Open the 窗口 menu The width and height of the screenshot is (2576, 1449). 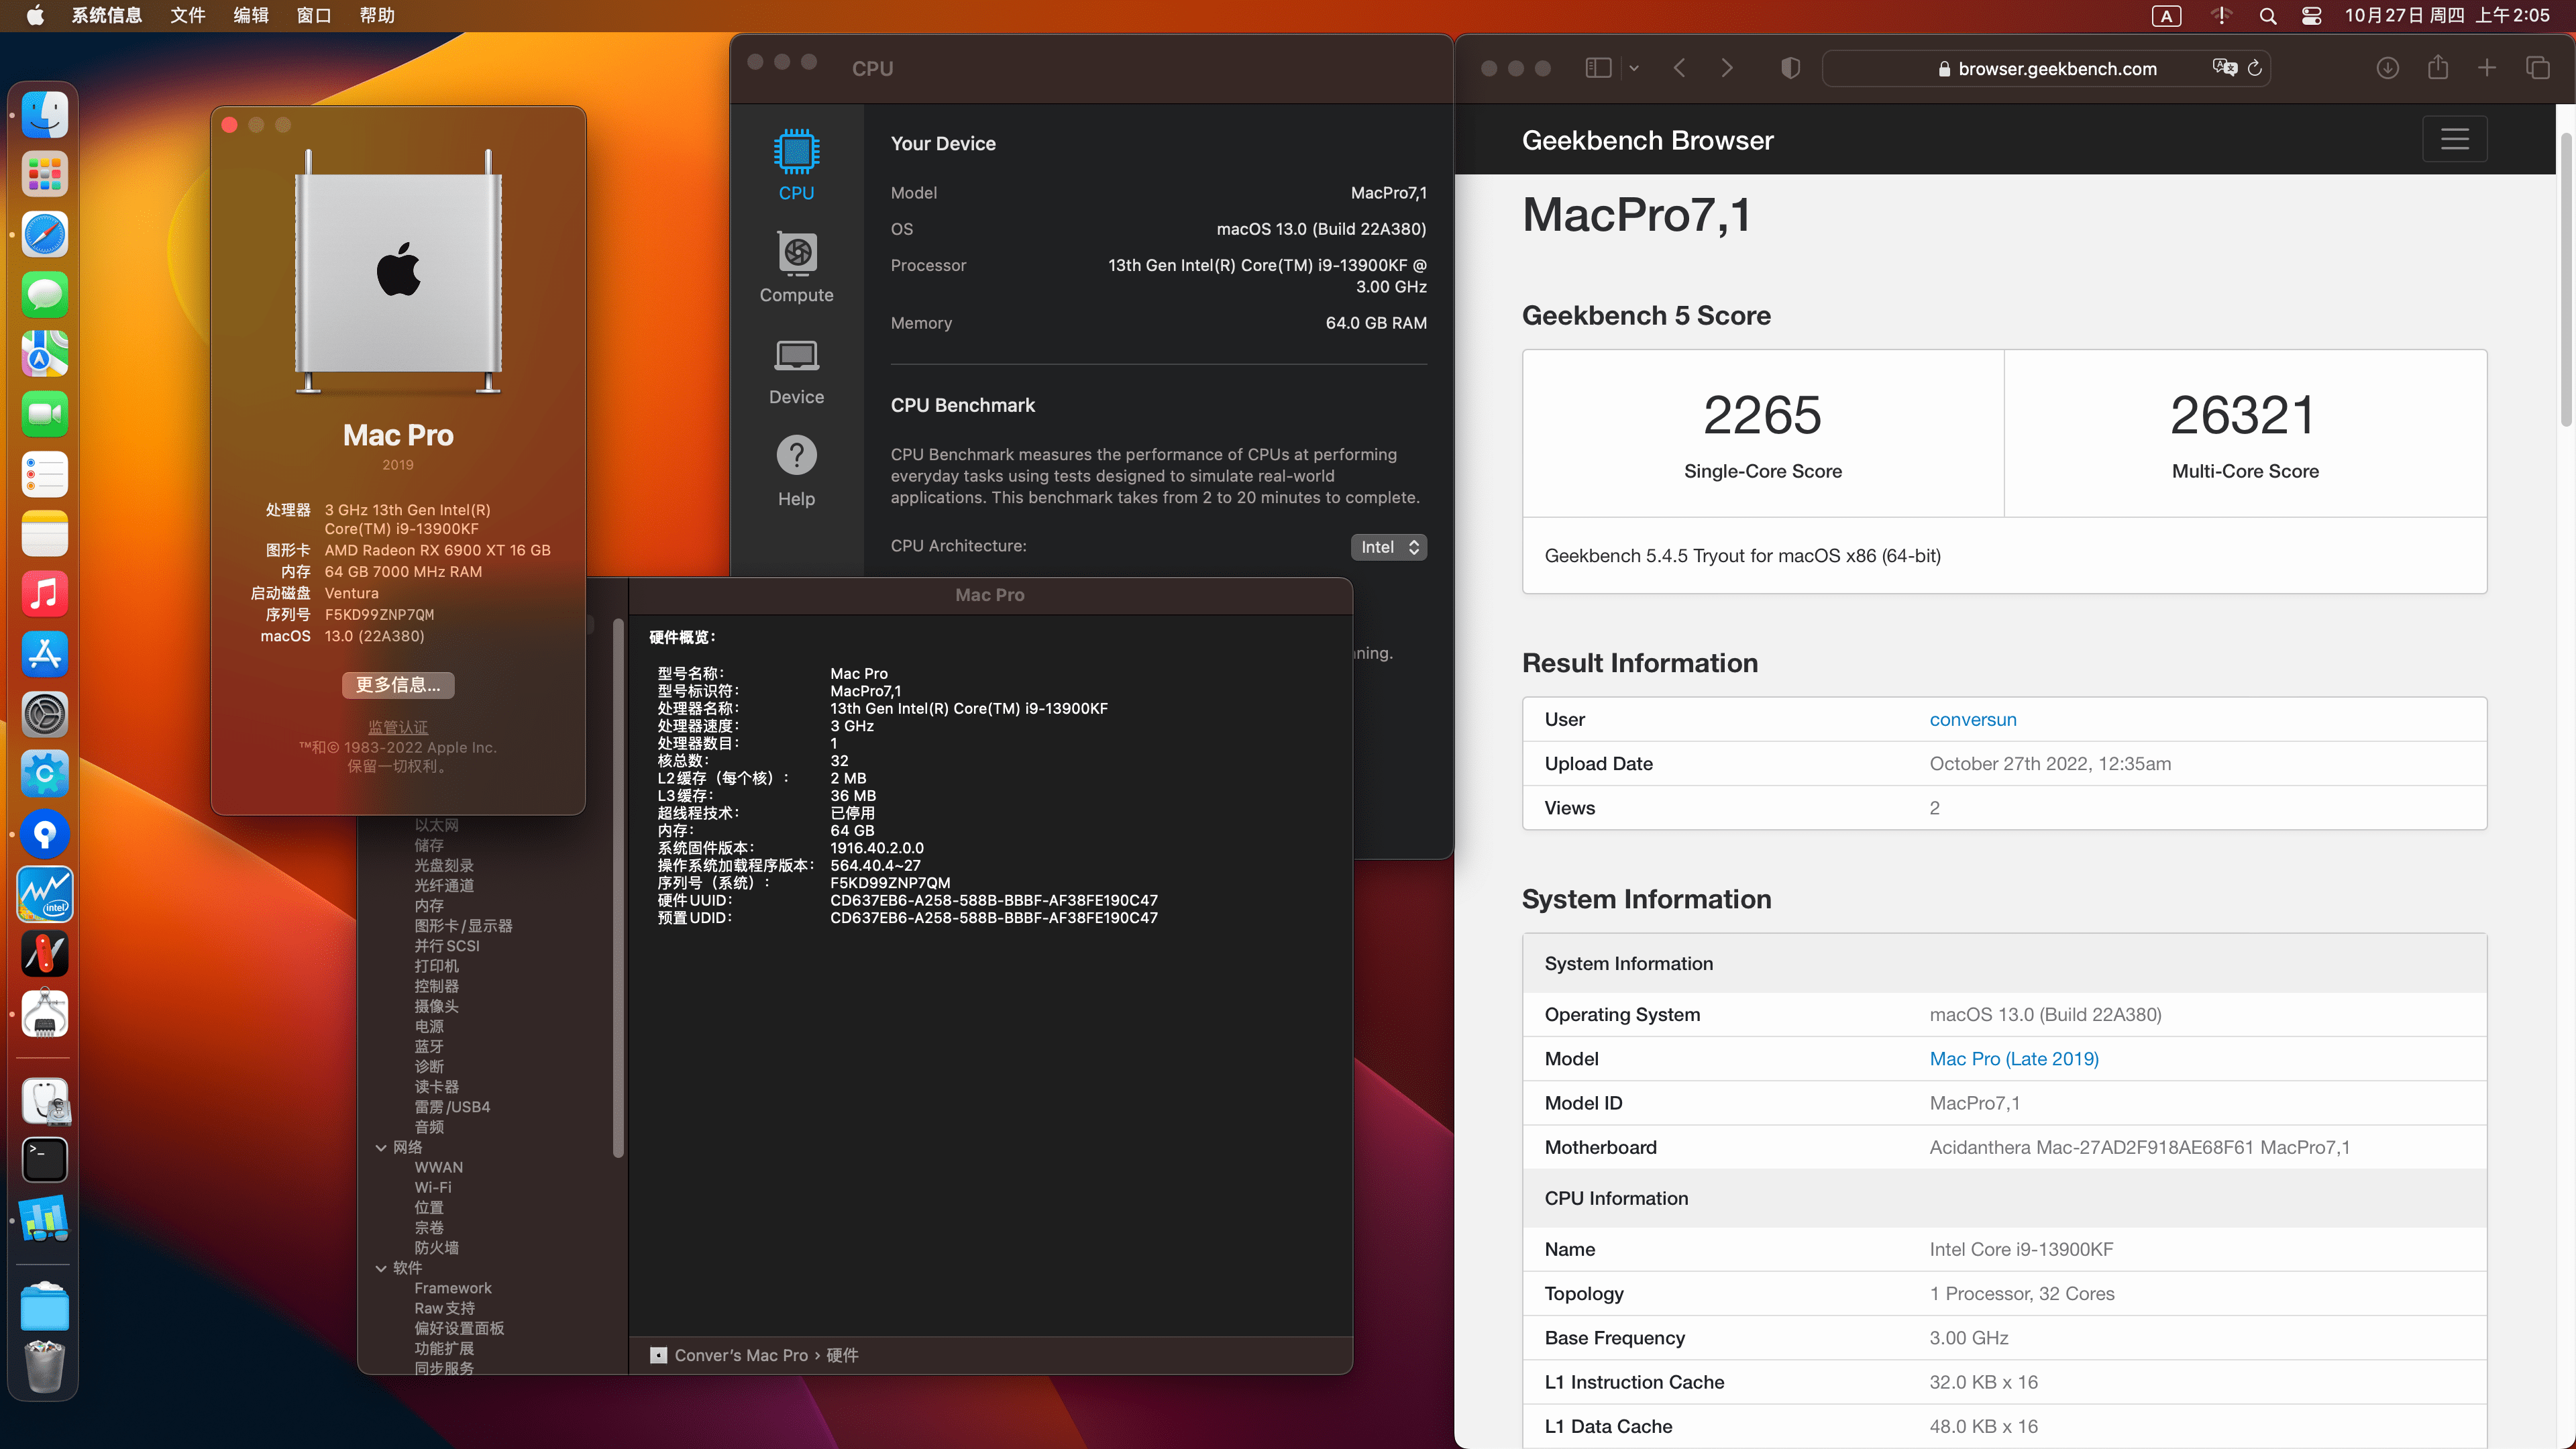(x=314, y=16)
